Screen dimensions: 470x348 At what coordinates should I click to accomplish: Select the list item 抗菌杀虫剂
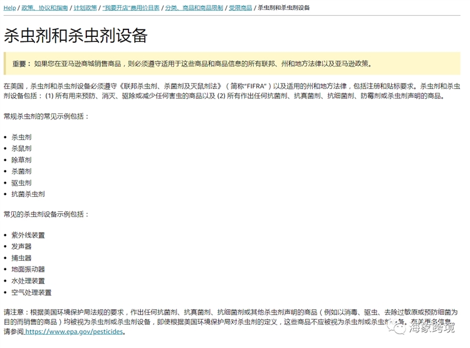[28, 194]
